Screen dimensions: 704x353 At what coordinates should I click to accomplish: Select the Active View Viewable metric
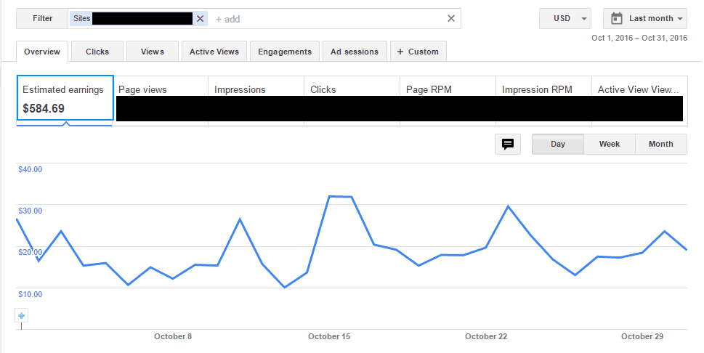639,101
